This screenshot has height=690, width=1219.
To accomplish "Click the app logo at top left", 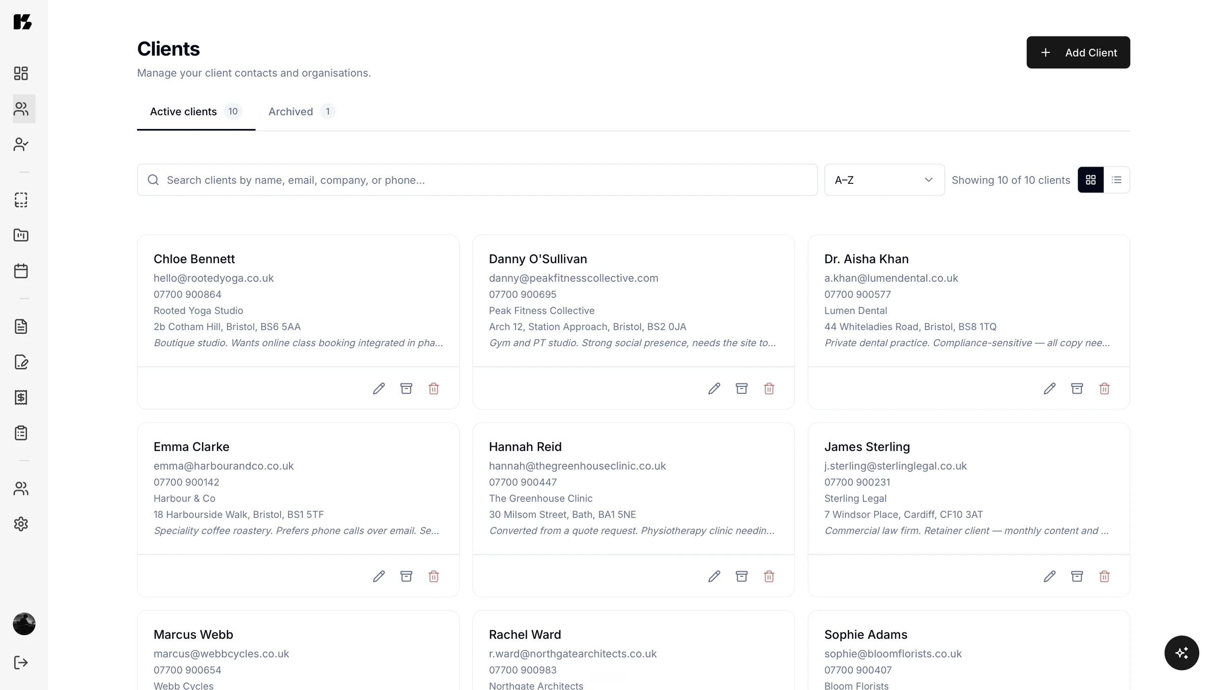I will click(22, 22).
